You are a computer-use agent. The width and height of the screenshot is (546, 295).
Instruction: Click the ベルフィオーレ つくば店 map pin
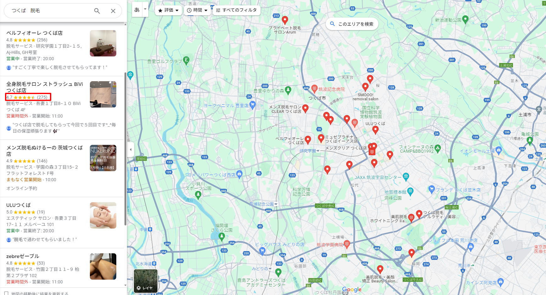(308, 140)
